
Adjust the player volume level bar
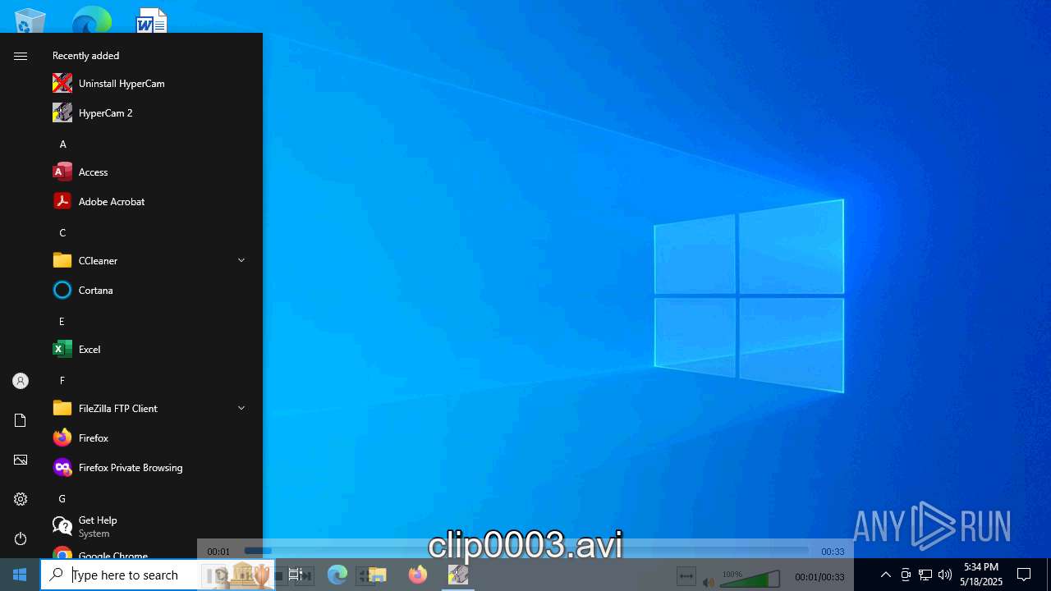pyautogui.click(x=750, y=579)
